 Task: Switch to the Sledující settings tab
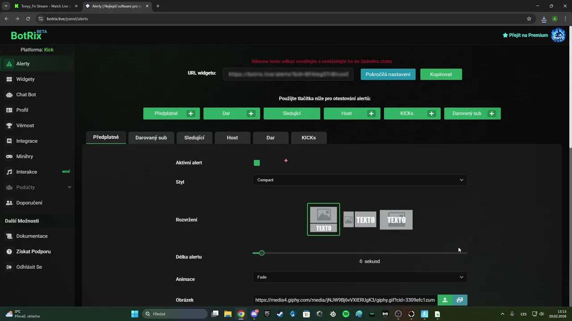(x=194, y=138)
